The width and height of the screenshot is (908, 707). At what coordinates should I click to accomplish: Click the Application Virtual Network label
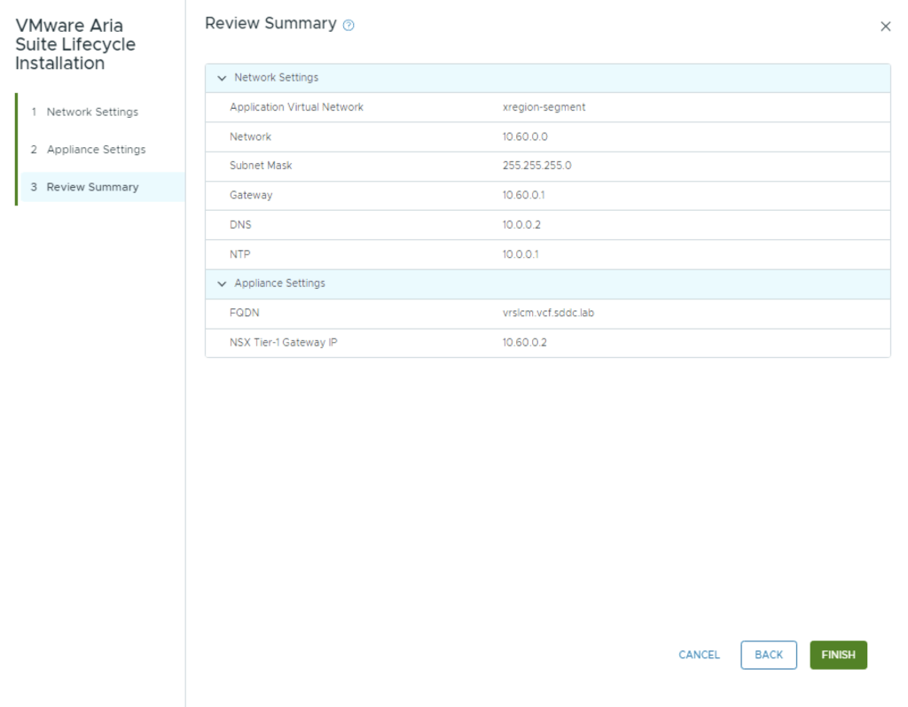(296, 107)
